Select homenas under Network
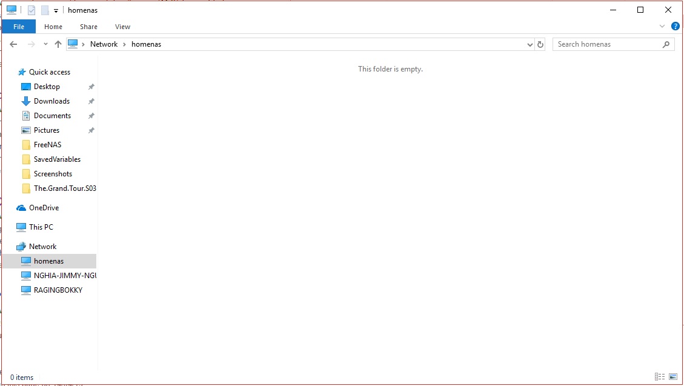684x386 pixels. click(49, 261)
